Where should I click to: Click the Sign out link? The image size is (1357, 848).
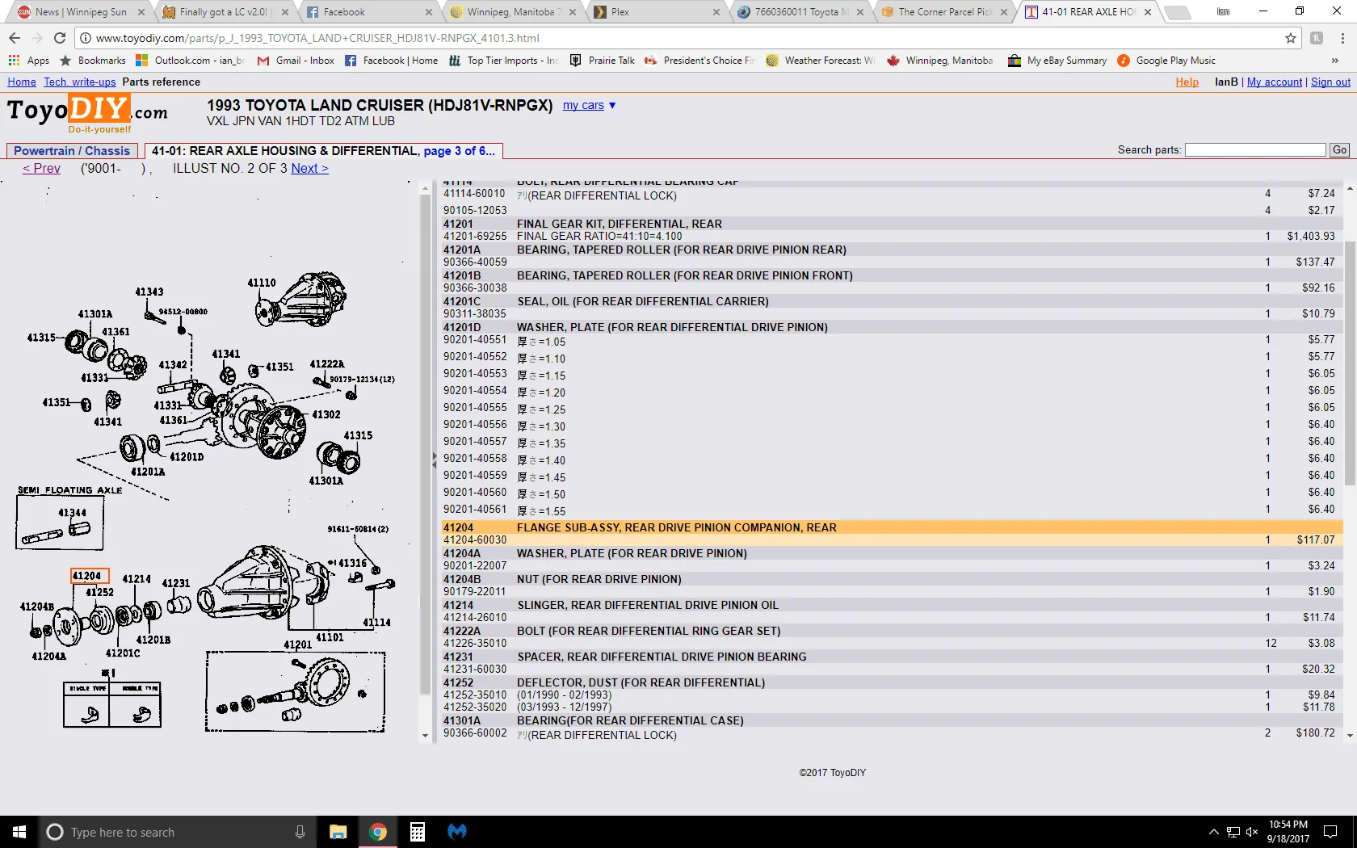tap(1330, 82)
